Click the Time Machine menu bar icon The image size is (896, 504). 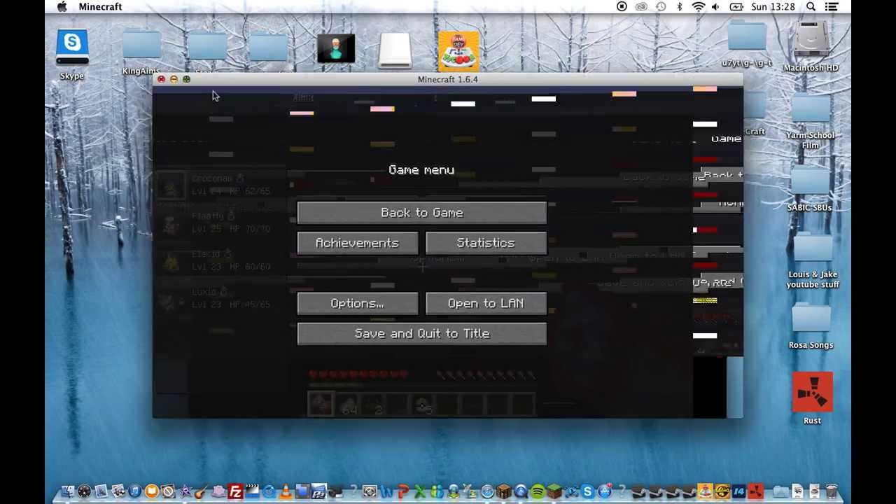(x=661, y=7)
